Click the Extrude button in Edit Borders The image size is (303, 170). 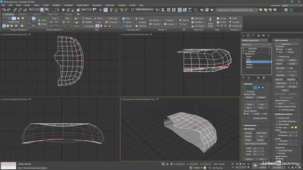click(248, 133)
